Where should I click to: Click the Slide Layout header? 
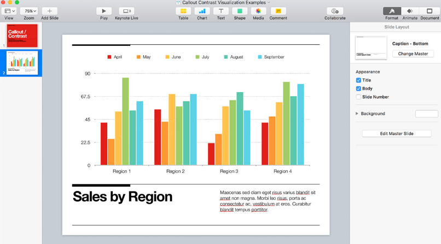(397, 27)
